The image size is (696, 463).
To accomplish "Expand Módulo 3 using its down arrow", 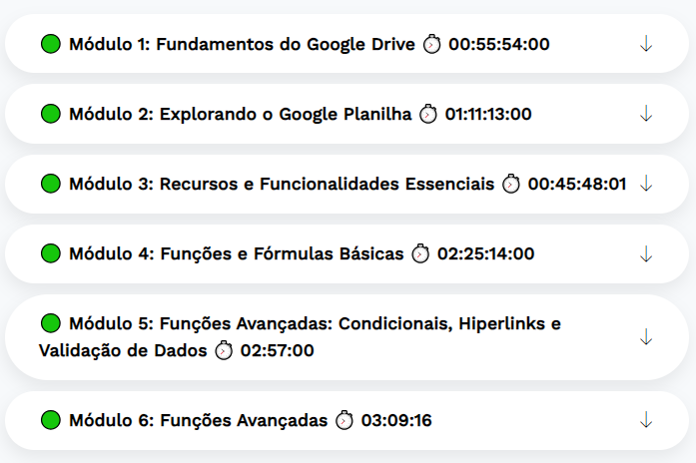I will pyautogui.click(x=645, y=184).
